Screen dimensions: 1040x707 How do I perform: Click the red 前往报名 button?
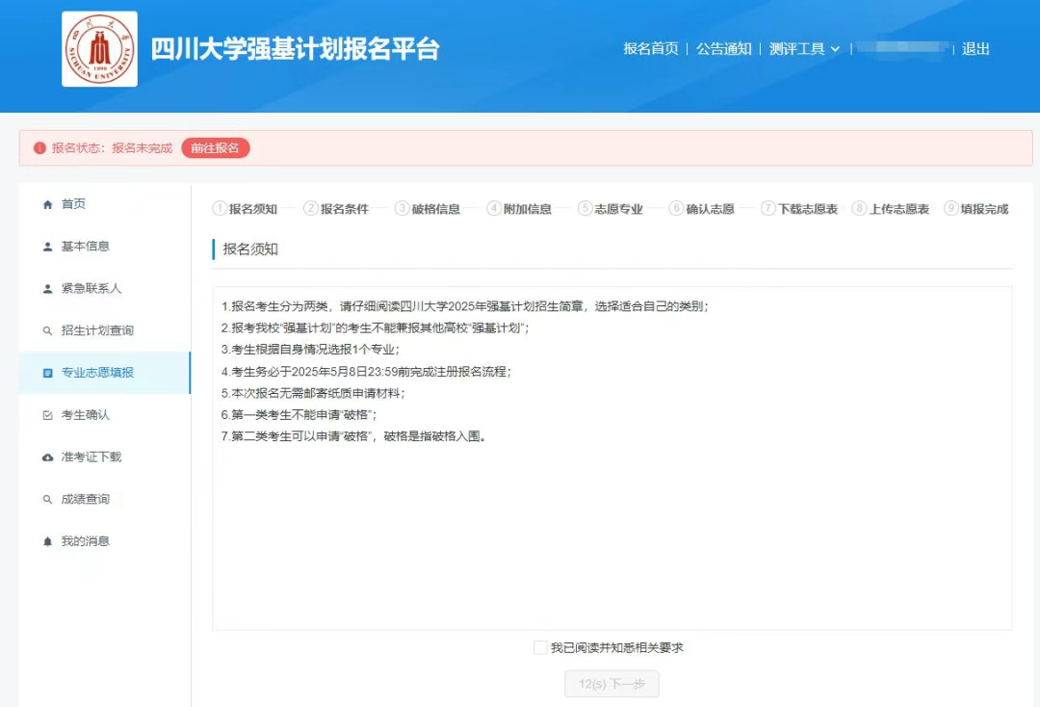click(216, 148)
